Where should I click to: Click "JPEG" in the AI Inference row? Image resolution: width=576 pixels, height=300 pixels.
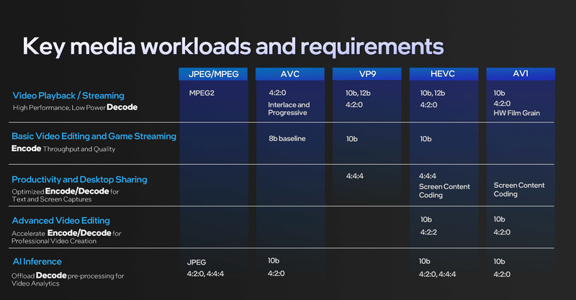197,262
